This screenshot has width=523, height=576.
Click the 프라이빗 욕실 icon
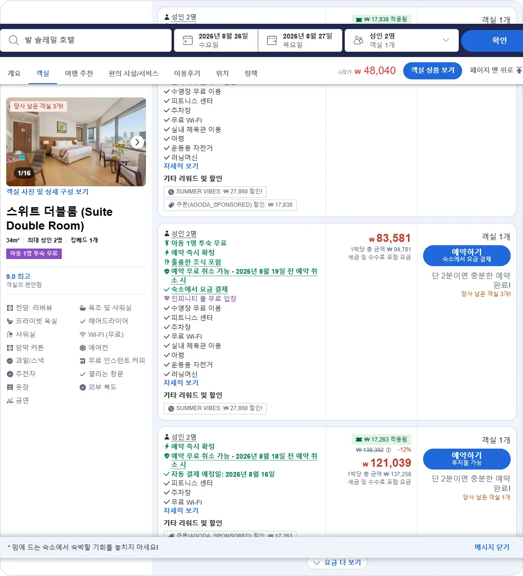point(10,321)
